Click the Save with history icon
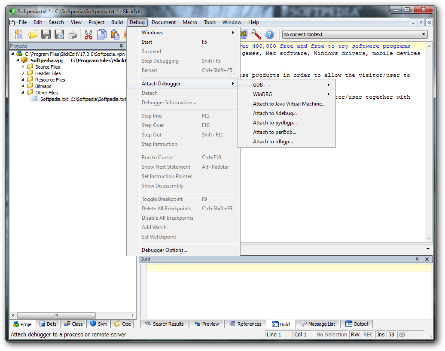The width and height of the screenshot is (445, 351). pyautogui.click(x=59, y=34)
